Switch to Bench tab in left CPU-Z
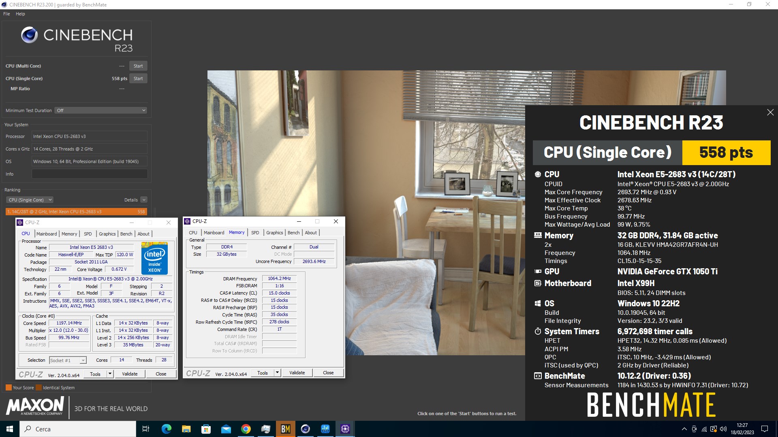This screenshot has height=437, width=778. (126, 234)
